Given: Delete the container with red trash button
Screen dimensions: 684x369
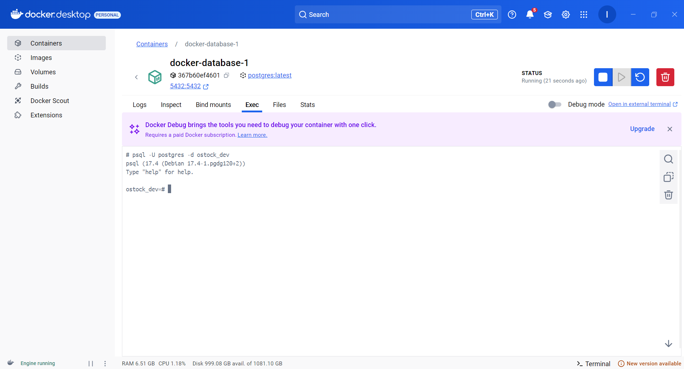Looking at the screenshot, I should pos(665,77).
